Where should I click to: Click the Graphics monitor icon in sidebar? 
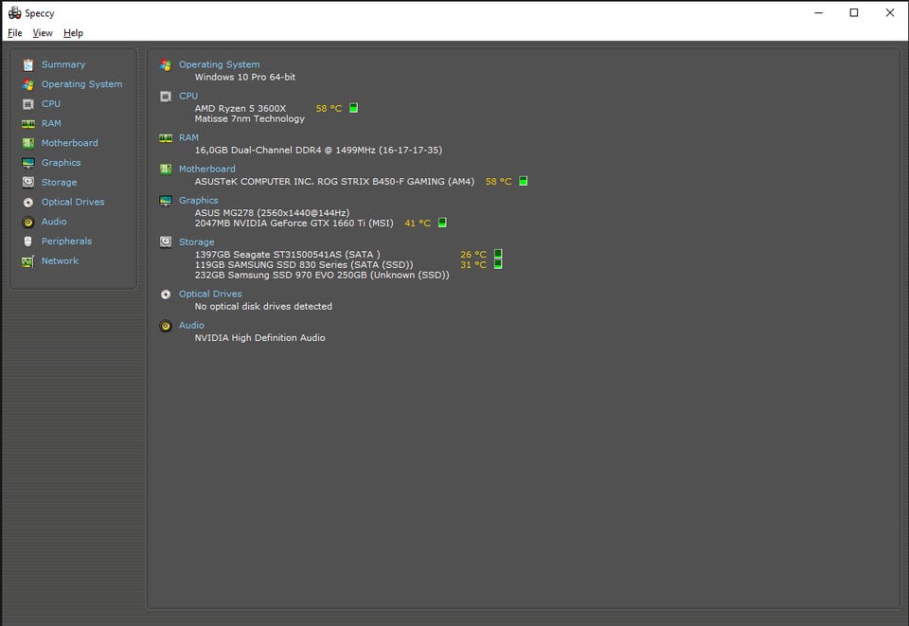tap(27, 163)
